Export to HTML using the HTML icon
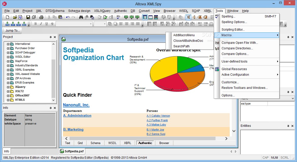This screenshot has height=162, width=297. (x=7, y=24)
